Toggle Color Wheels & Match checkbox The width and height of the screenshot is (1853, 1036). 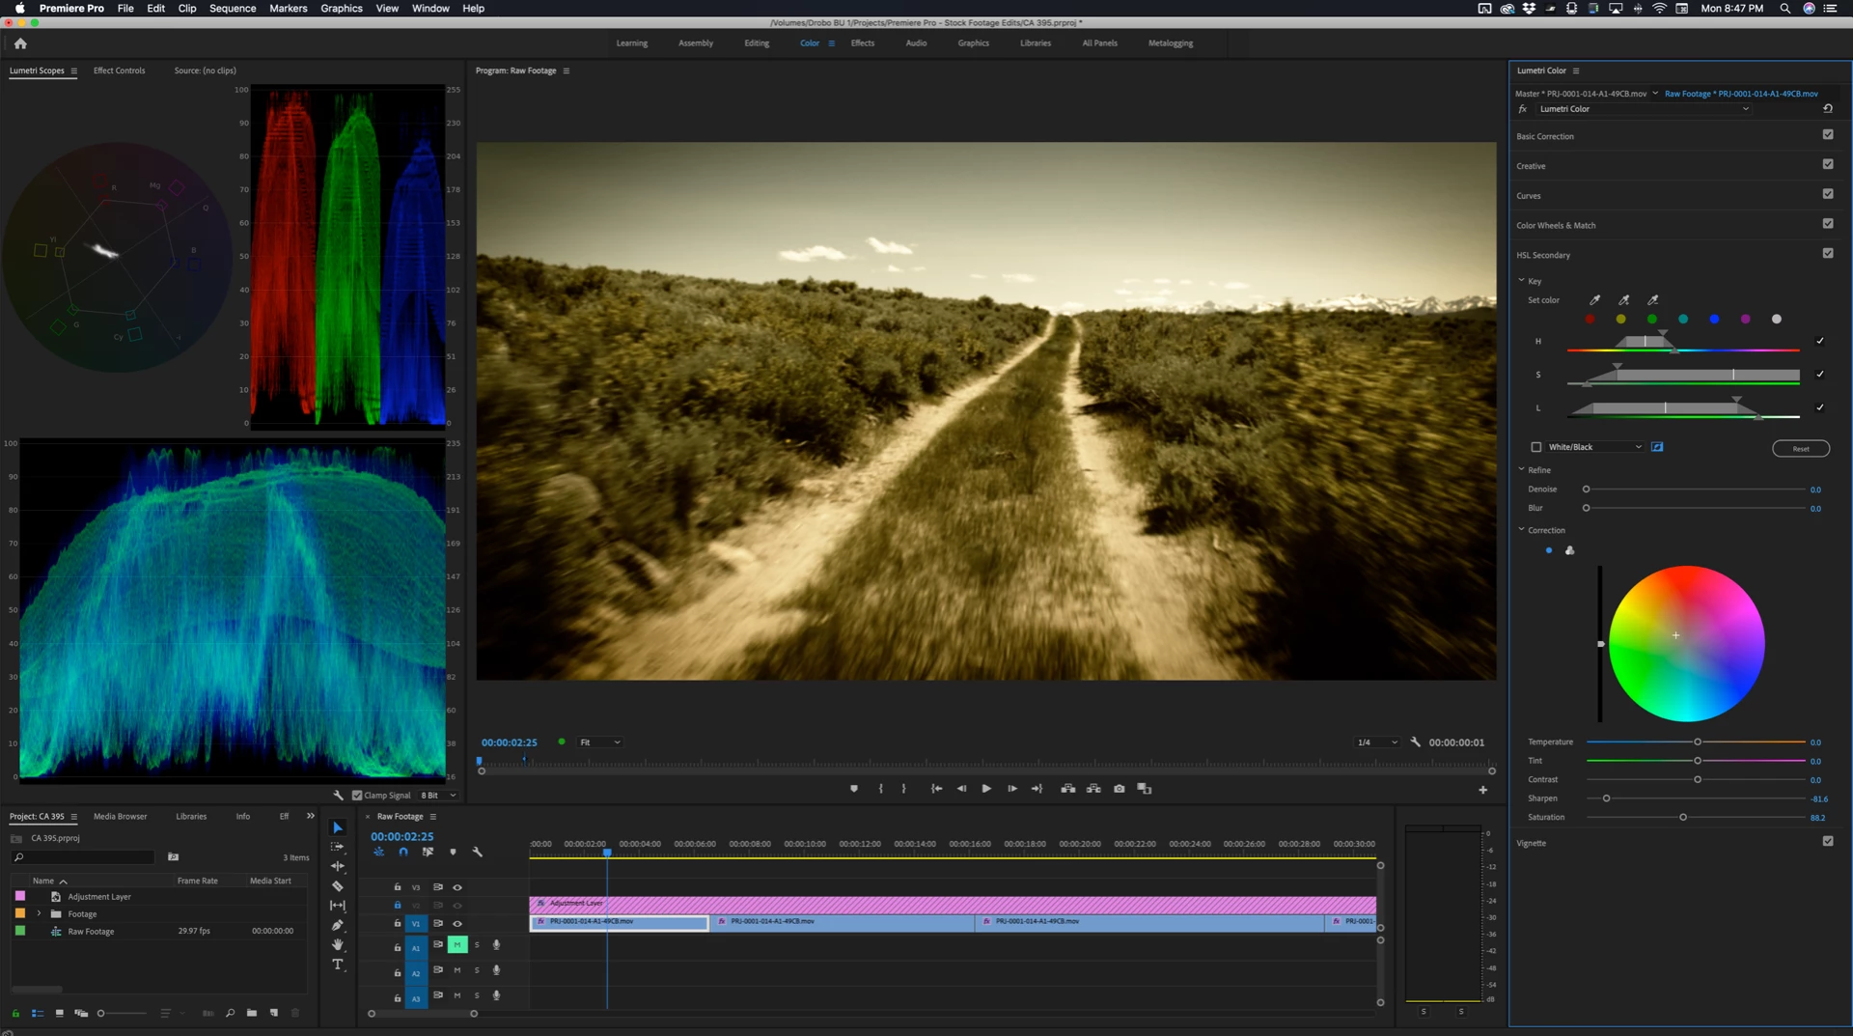[x=1828, y=224]
